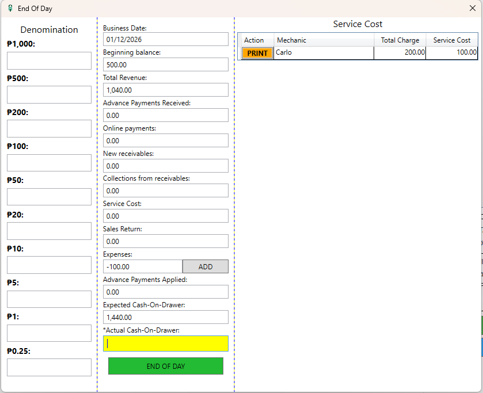
Task: Click the End Of Day app icon
Action: [x=10, y=8]
